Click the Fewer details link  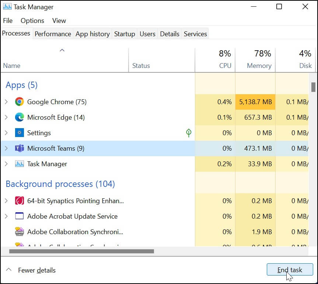click(37, 270)
